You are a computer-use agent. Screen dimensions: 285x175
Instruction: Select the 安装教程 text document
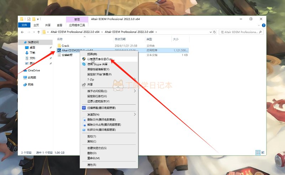[x=67, y=55]
